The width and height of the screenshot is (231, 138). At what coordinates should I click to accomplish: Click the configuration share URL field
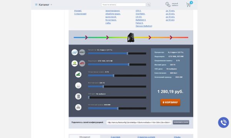coord(139,122)
